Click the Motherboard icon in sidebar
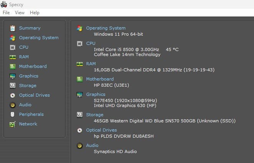 pyautogui.click(x=13, y=66)
